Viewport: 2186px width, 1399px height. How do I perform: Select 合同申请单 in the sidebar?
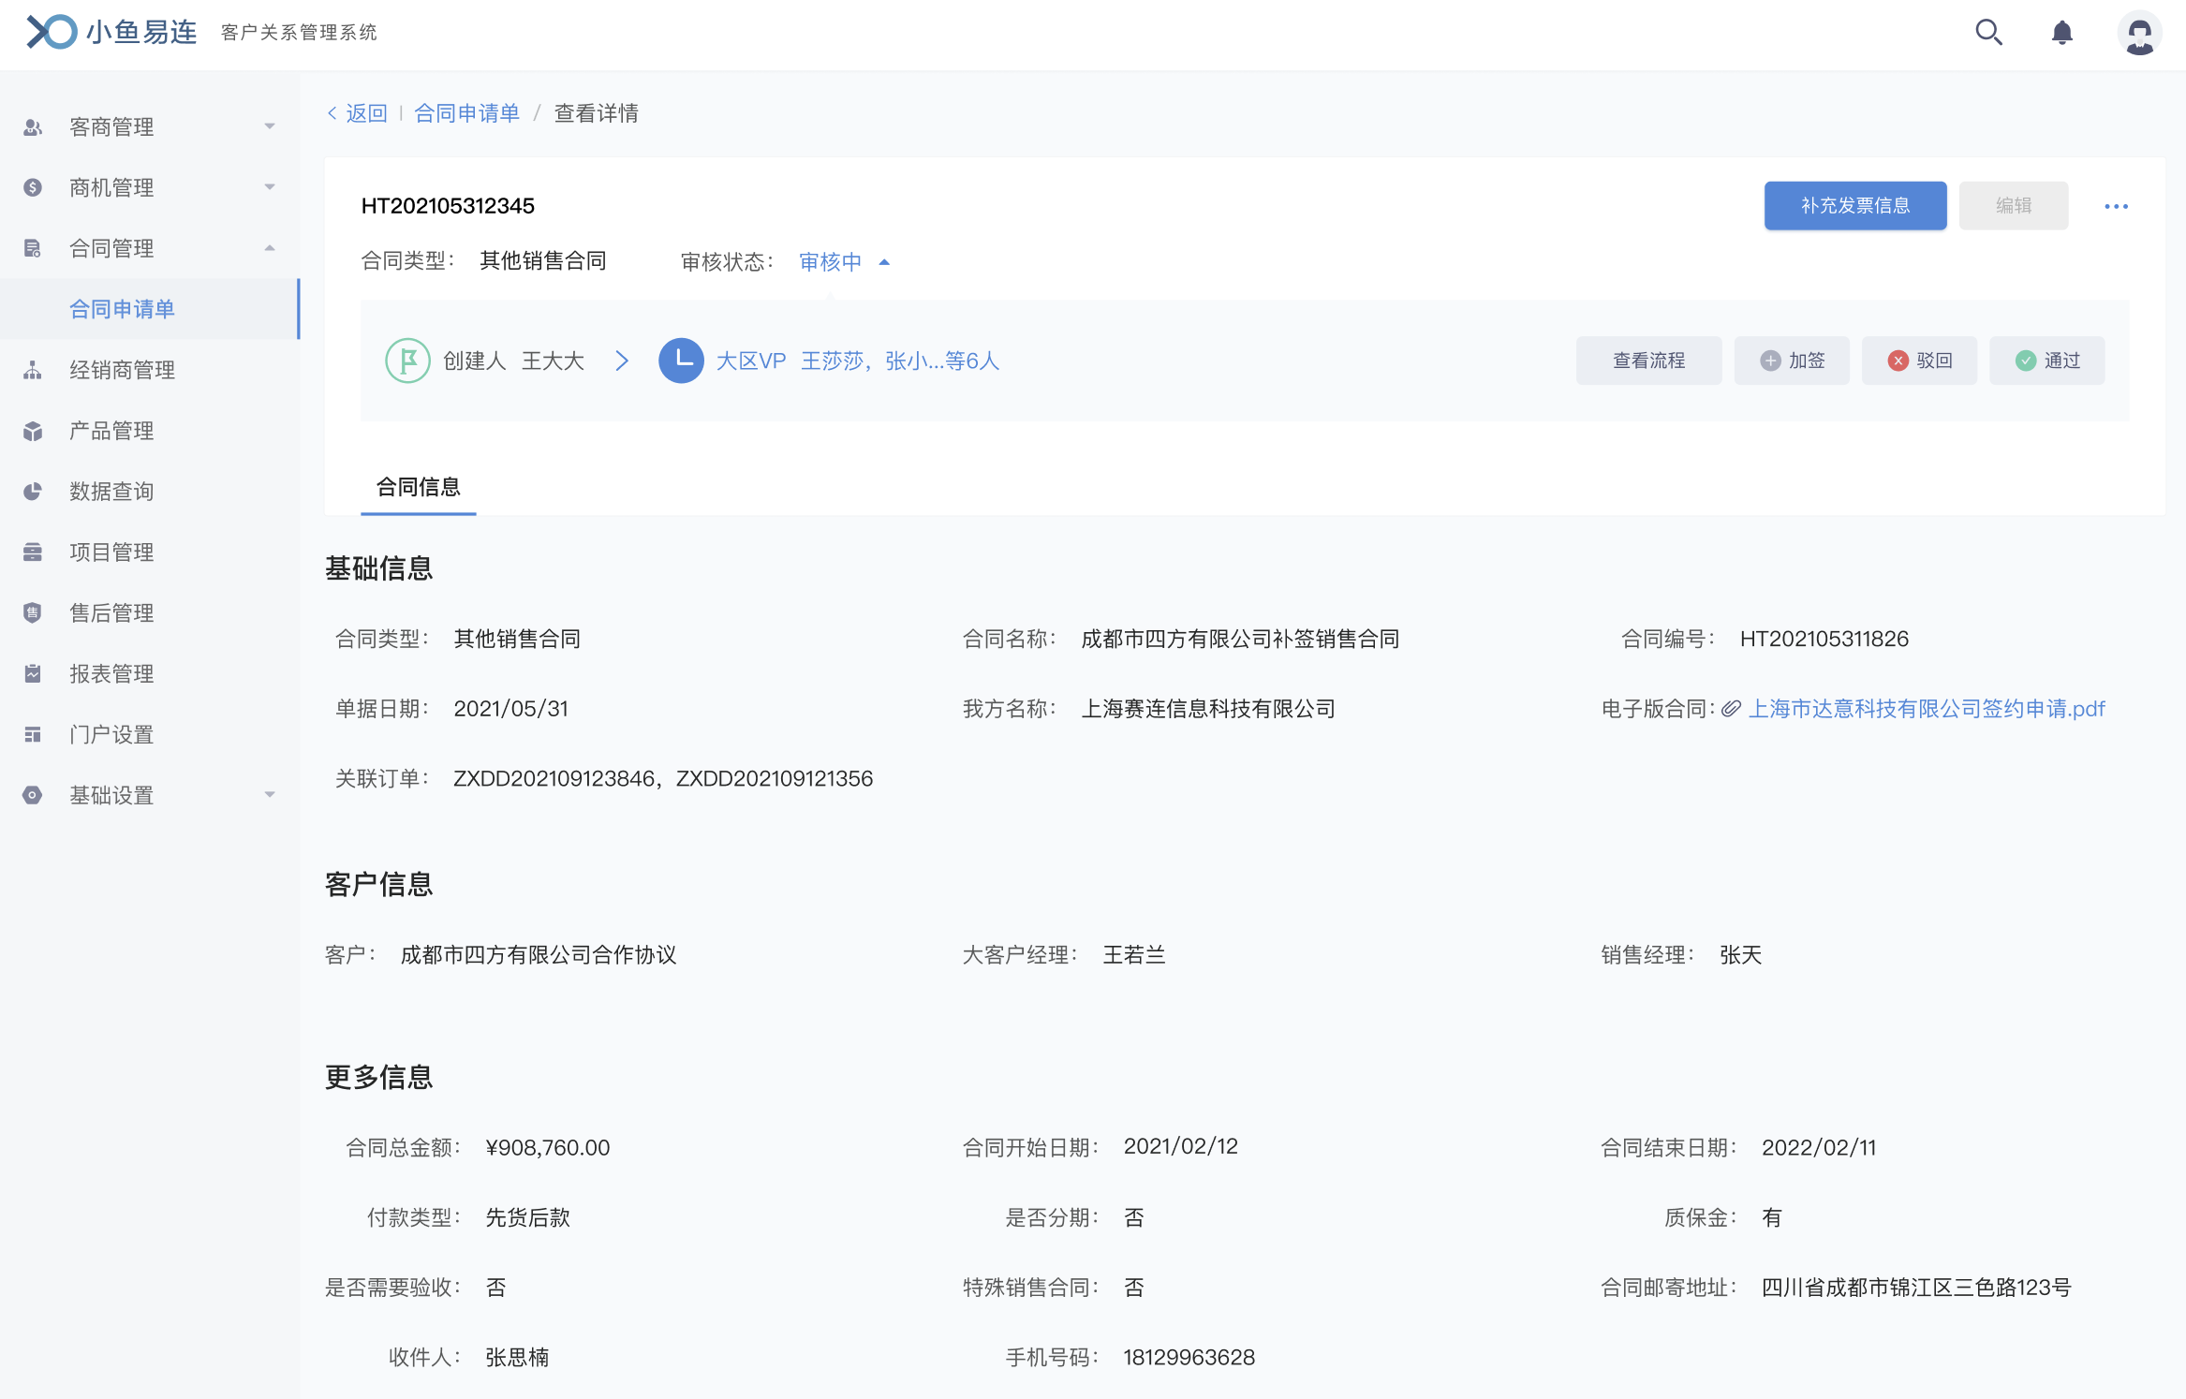click(x=122, y=309)
